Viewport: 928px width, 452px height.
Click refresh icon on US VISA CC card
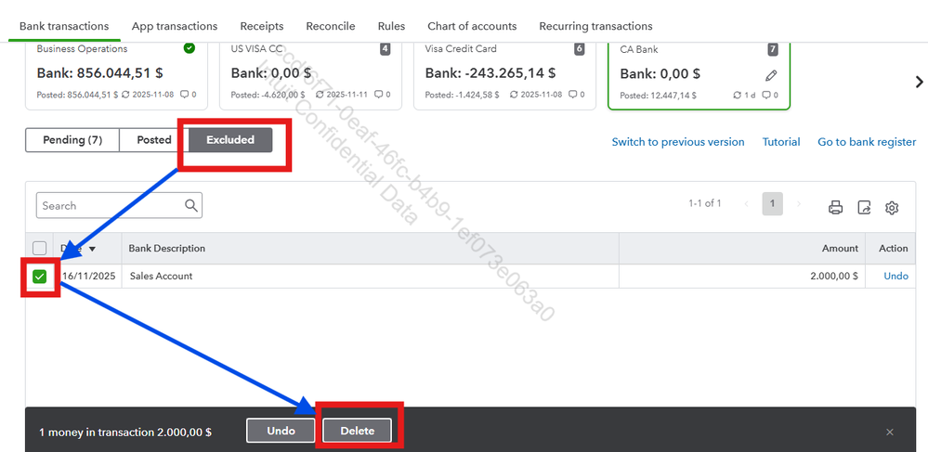click(x=320, y=95)
